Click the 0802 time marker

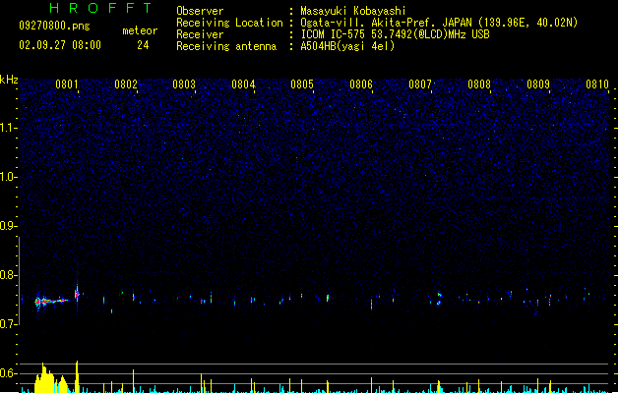click(126, 84)
